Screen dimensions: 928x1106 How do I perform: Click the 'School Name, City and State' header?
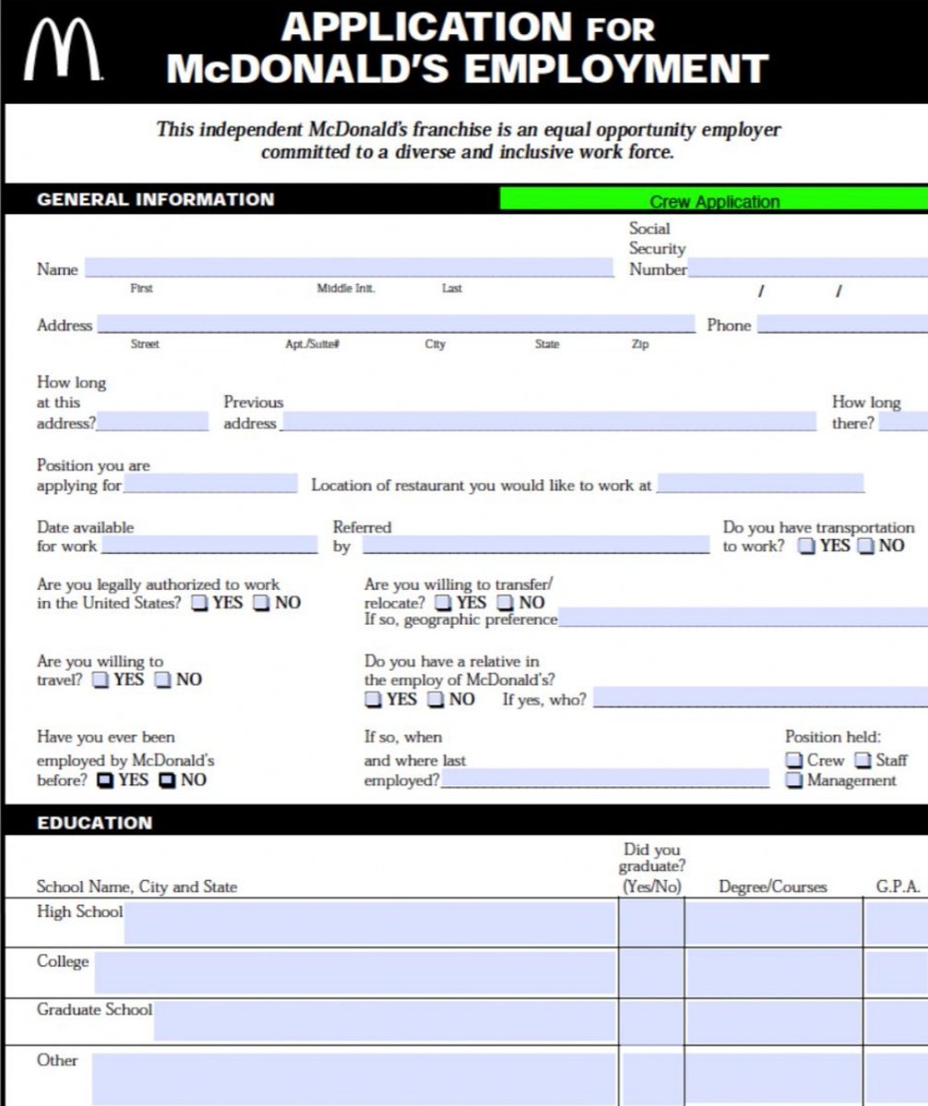tap(137, 887)
